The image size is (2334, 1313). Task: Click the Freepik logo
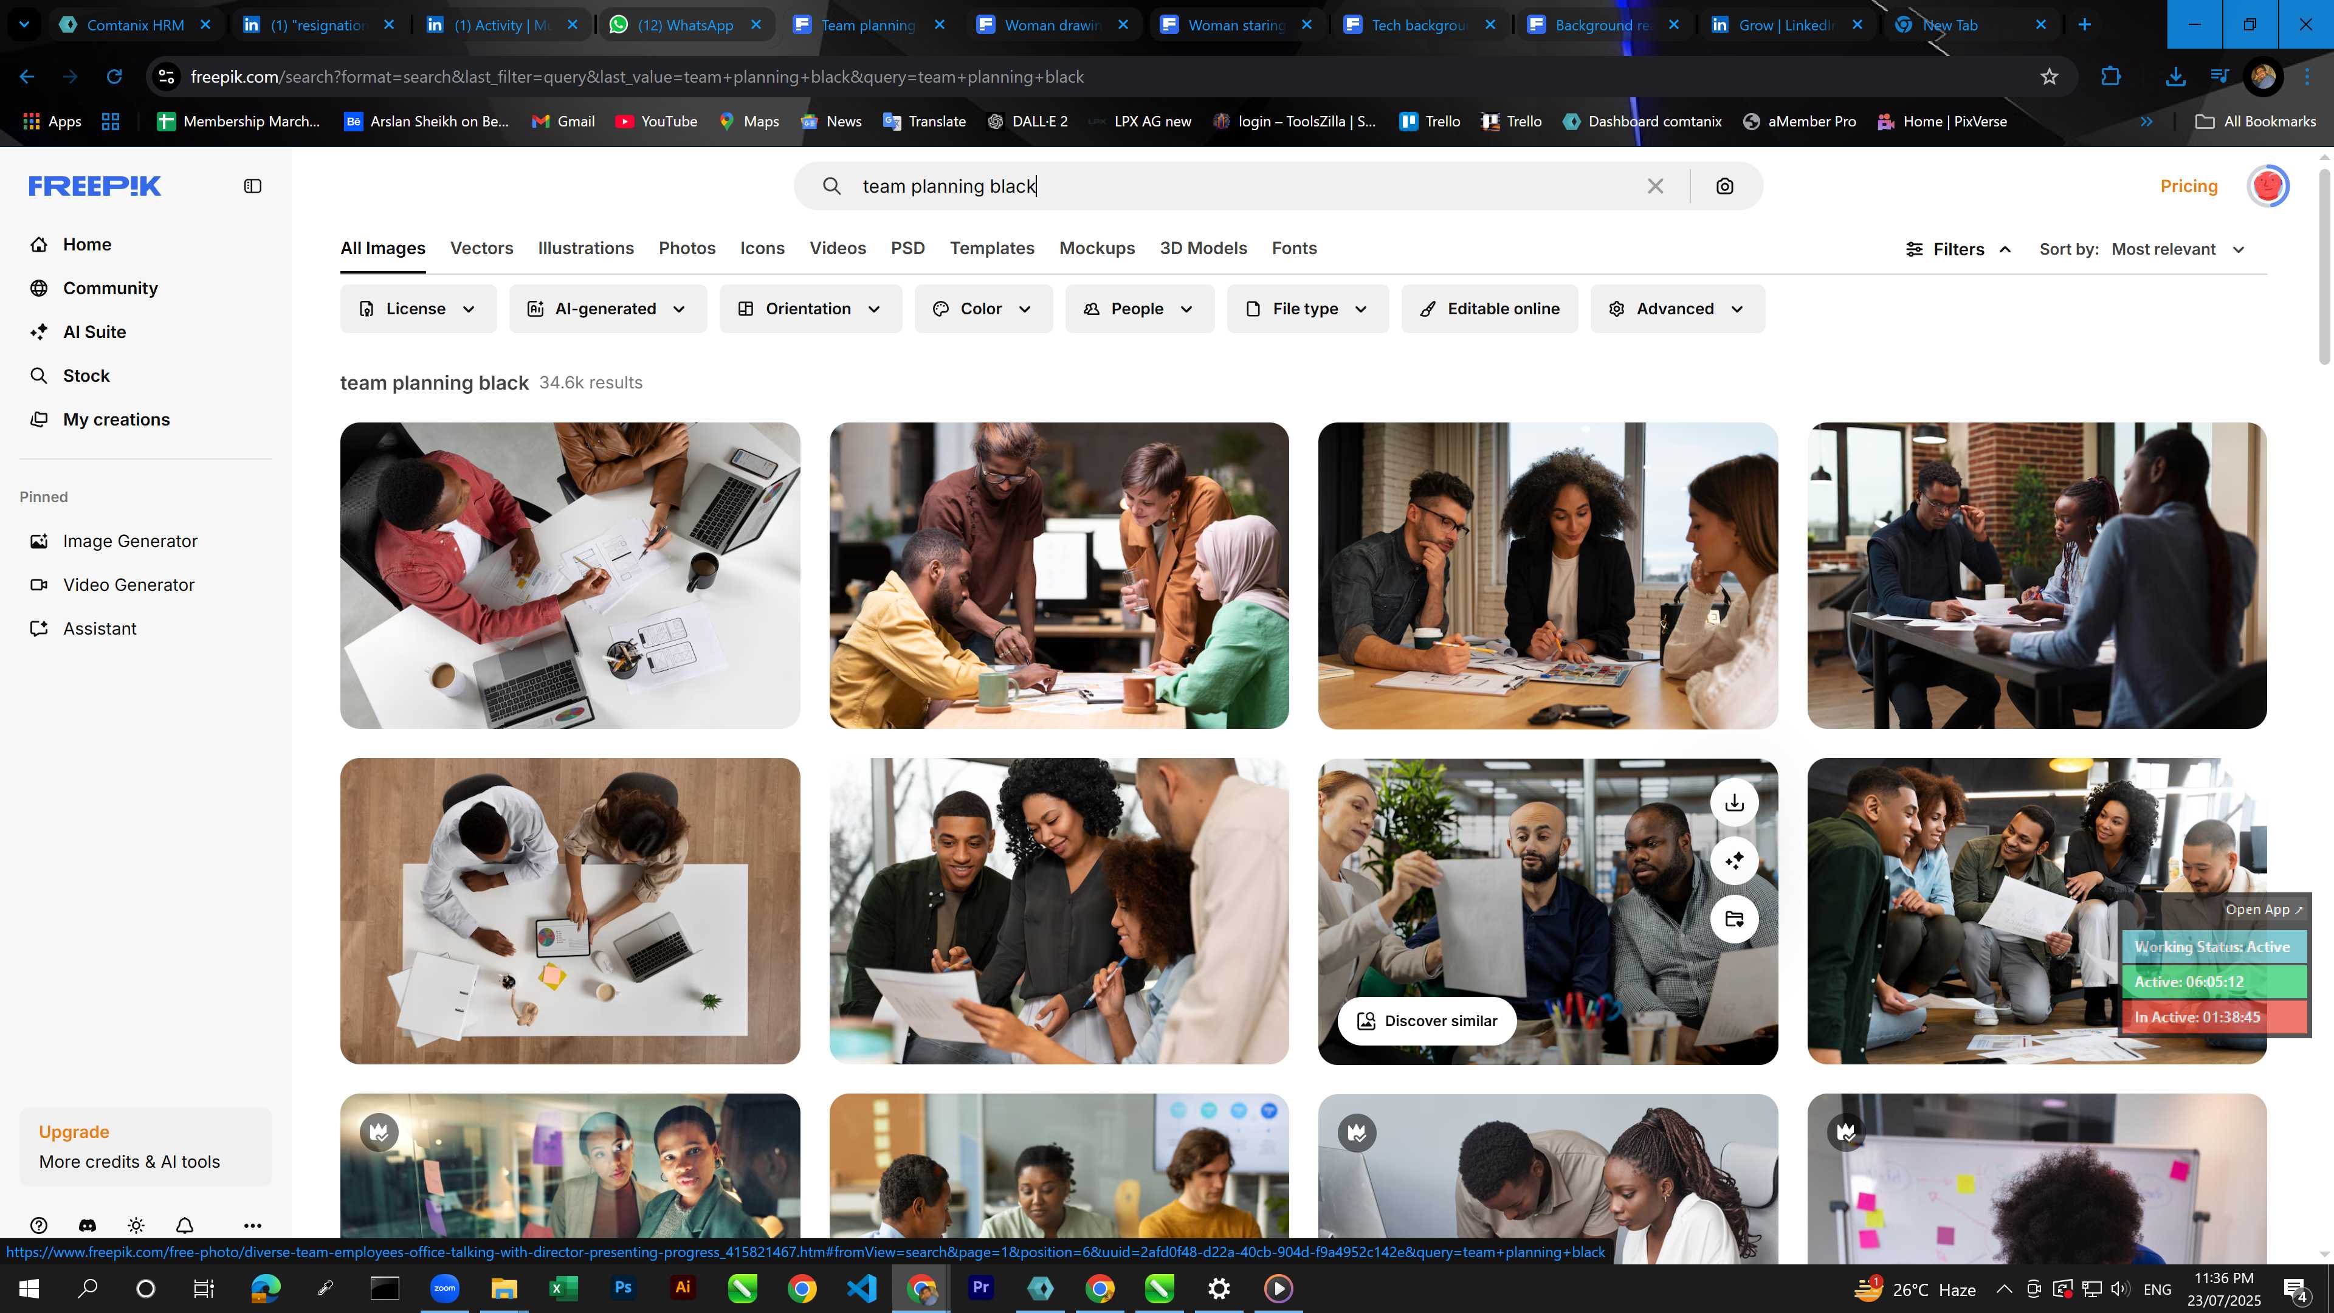(94, 186)
